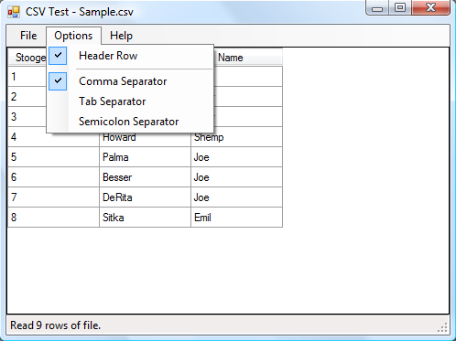Close the open Options menu
The width and height of the screenshot is (456, 341).
point(73,36)
